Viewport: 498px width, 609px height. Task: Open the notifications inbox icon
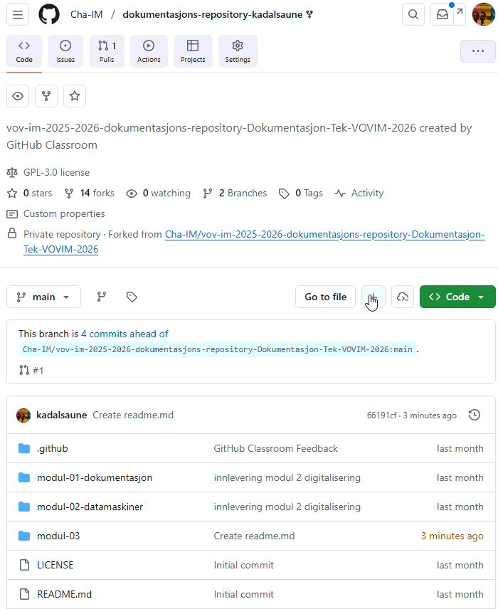coord(443,14)
